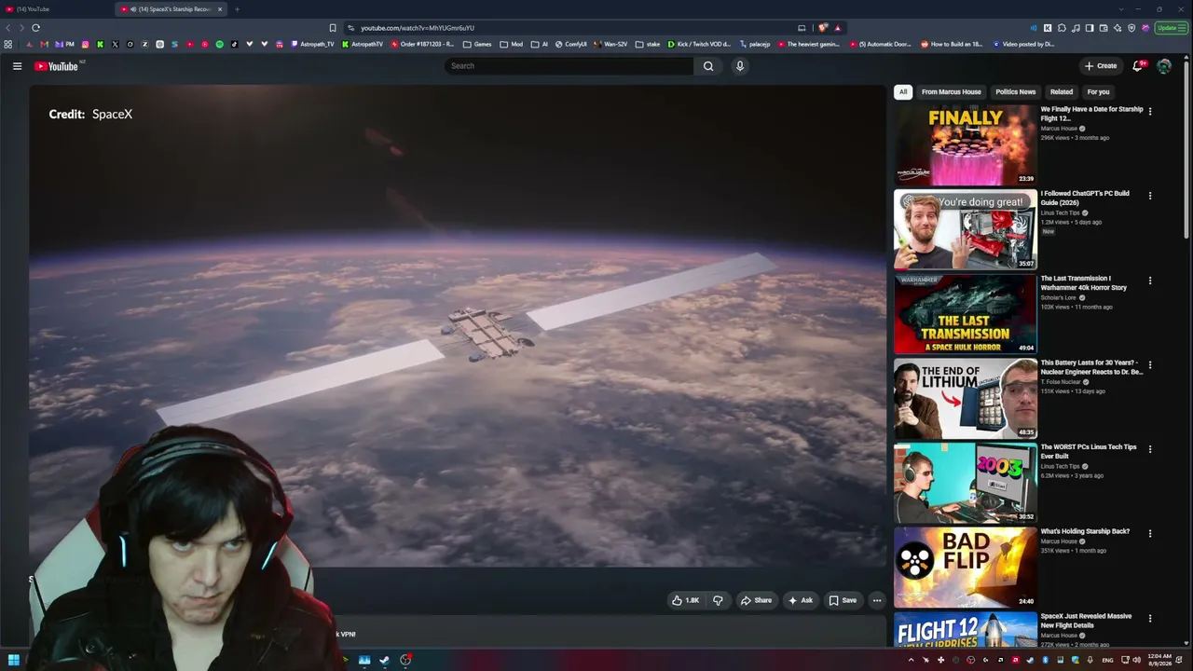Select the For you chip

click(1098, 92)
